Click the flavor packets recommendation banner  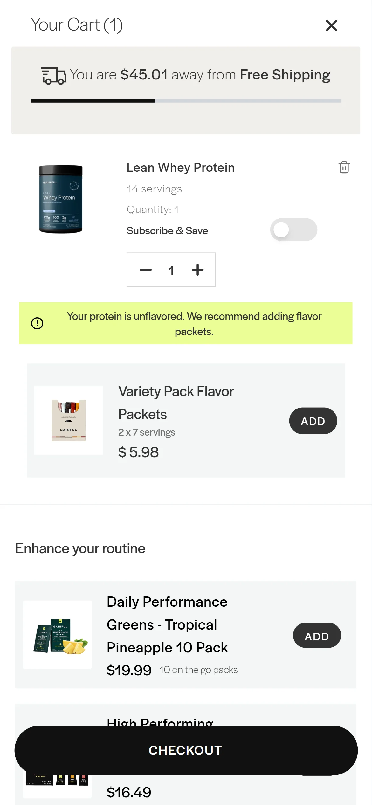[x=194, y=324]
